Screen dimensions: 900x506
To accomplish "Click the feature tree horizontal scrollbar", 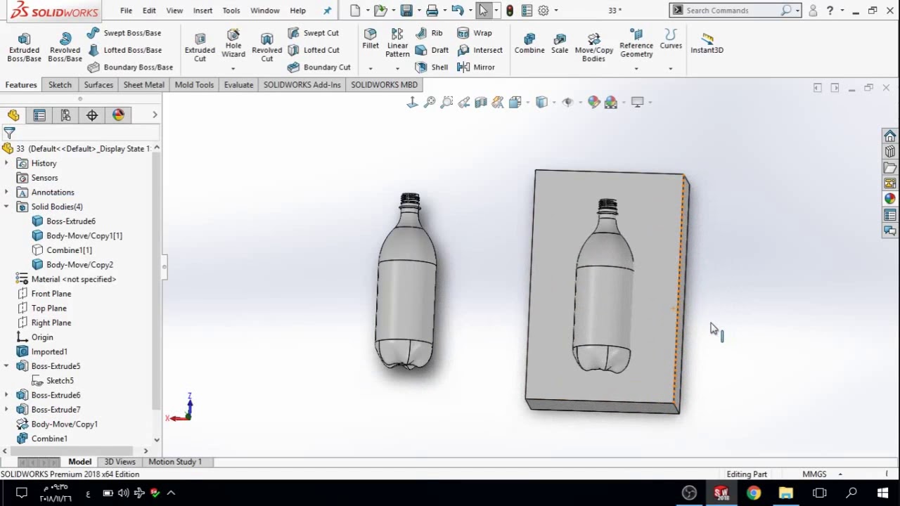I will click(x=77, y=451).
